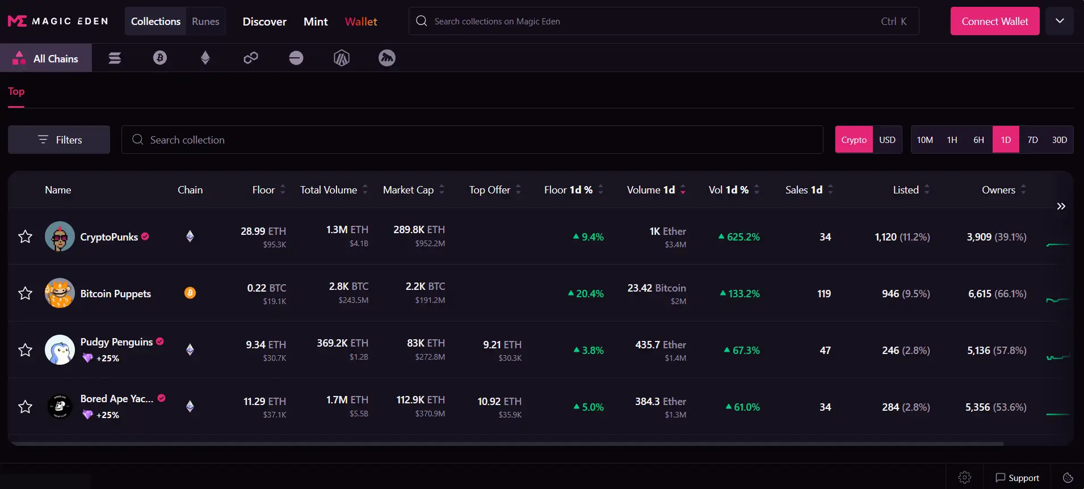Expand the dropdown next to Connect Wallet

(x=1059, y=21)
